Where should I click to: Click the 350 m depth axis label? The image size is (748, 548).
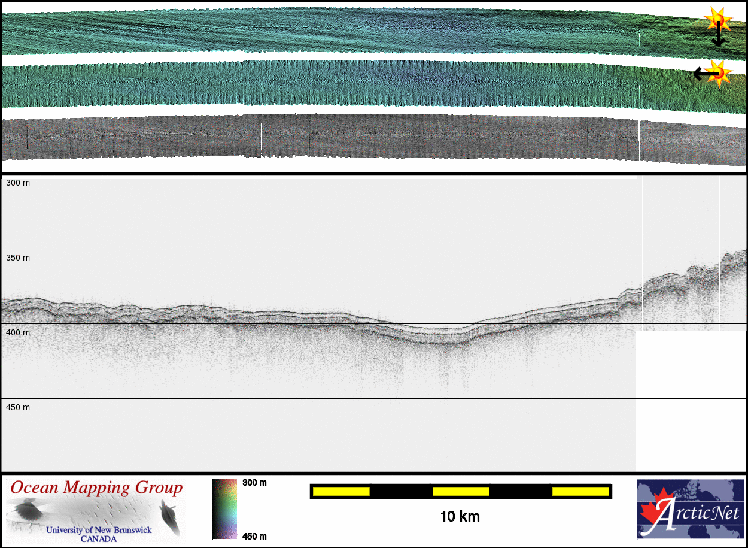point(18,258)
